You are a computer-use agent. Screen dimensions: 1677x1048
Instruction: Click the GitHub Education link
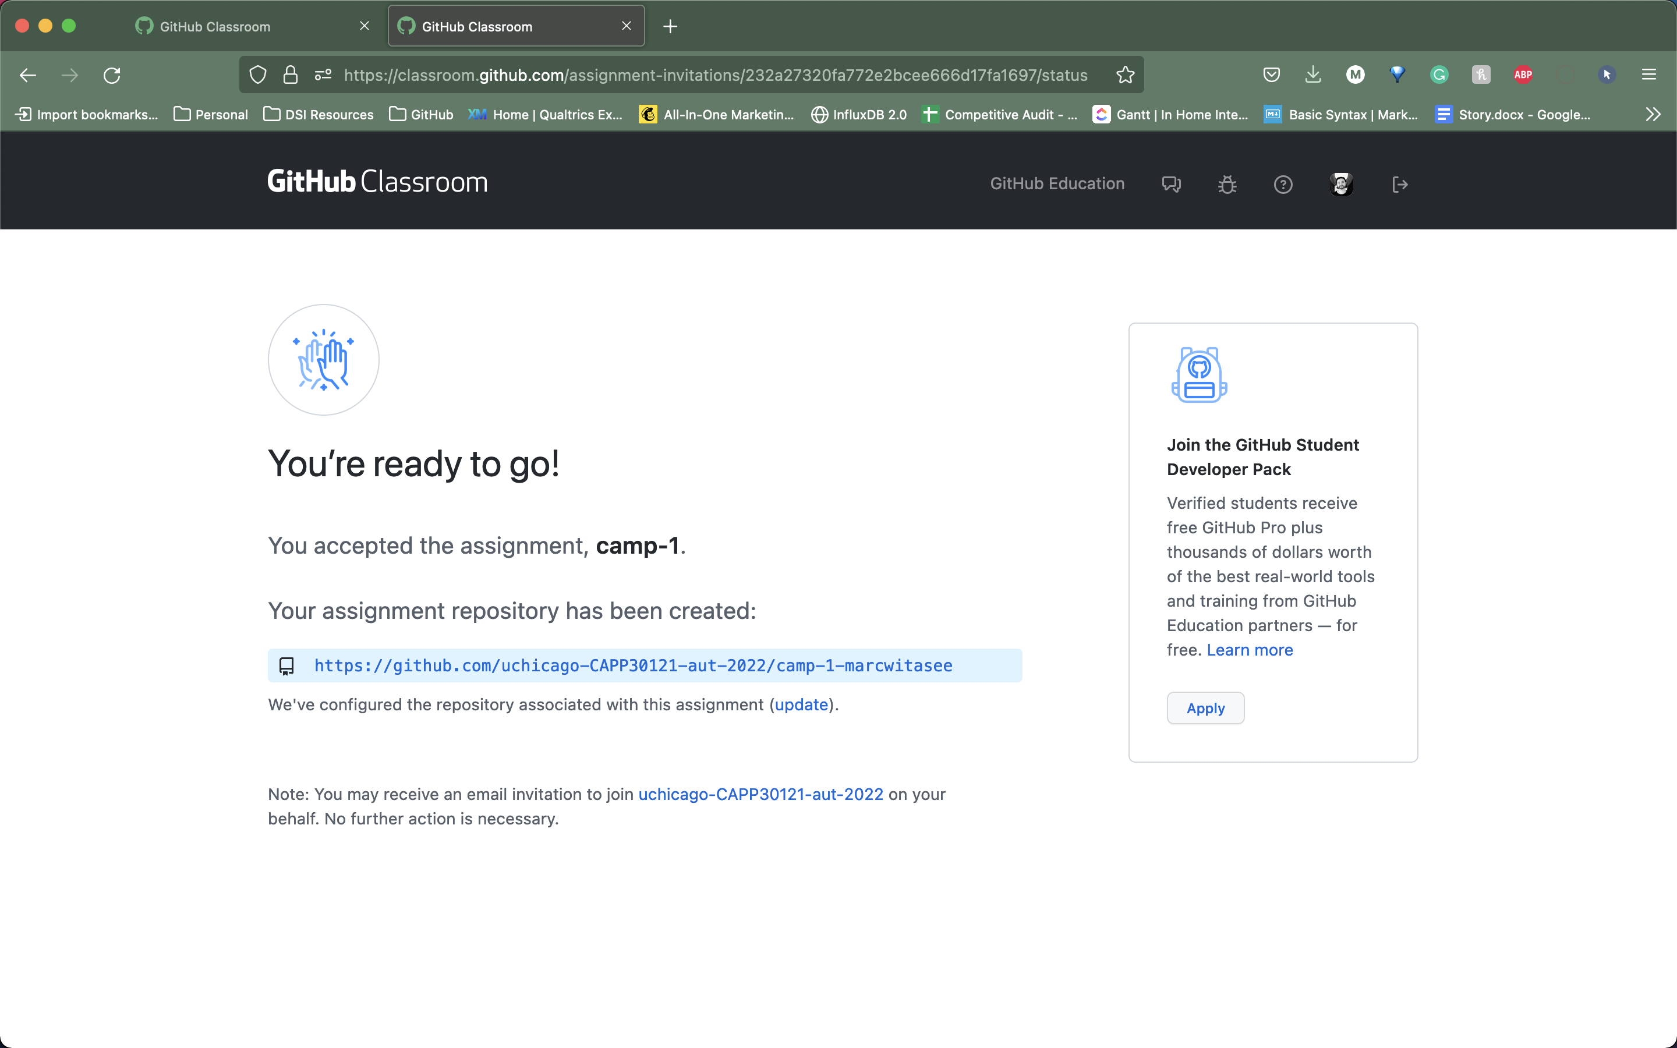1057,183
